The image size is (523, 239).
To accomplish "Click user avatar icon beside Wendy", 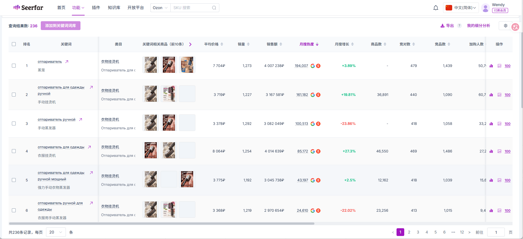I will (485, 8).
